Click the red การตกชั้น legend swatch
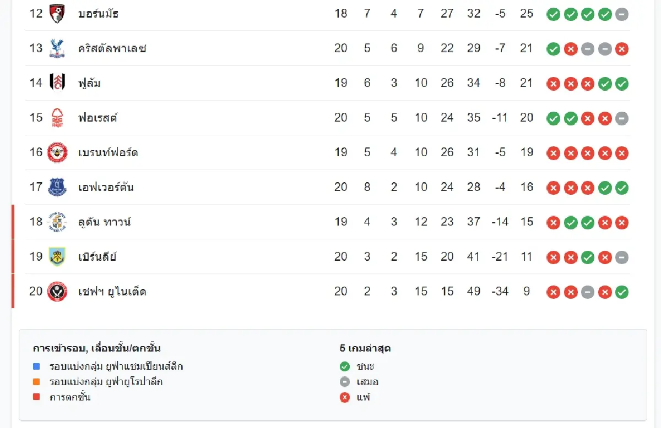 click(x=36, y=397)
